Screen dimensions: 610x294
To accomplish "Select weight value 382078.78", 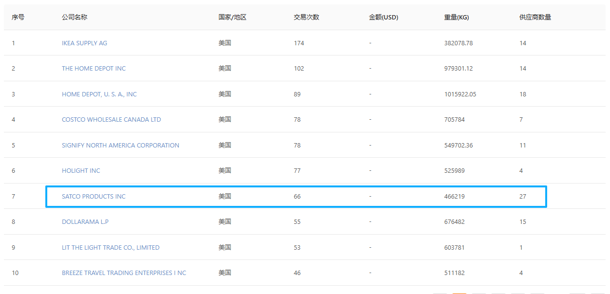I will [458, 43].
